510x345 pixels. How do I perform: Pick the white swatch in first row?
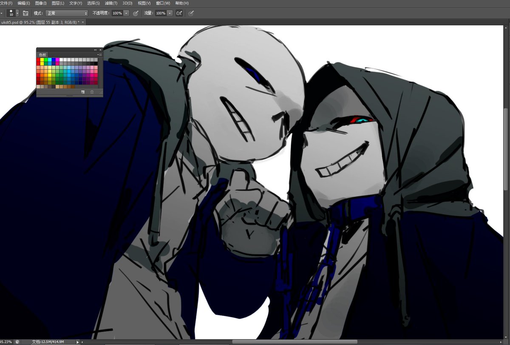tap(61, 60)
